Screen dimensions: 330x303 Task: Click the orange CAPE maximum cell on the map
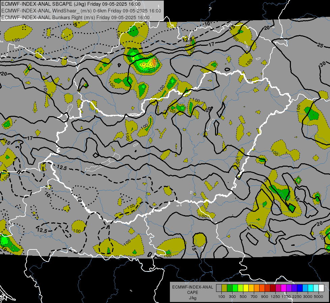(154, 62)
